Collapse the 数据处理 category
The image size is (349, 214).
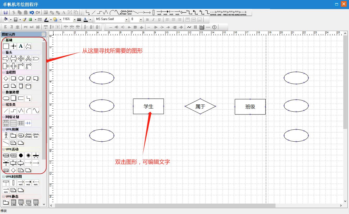(4, 92)
